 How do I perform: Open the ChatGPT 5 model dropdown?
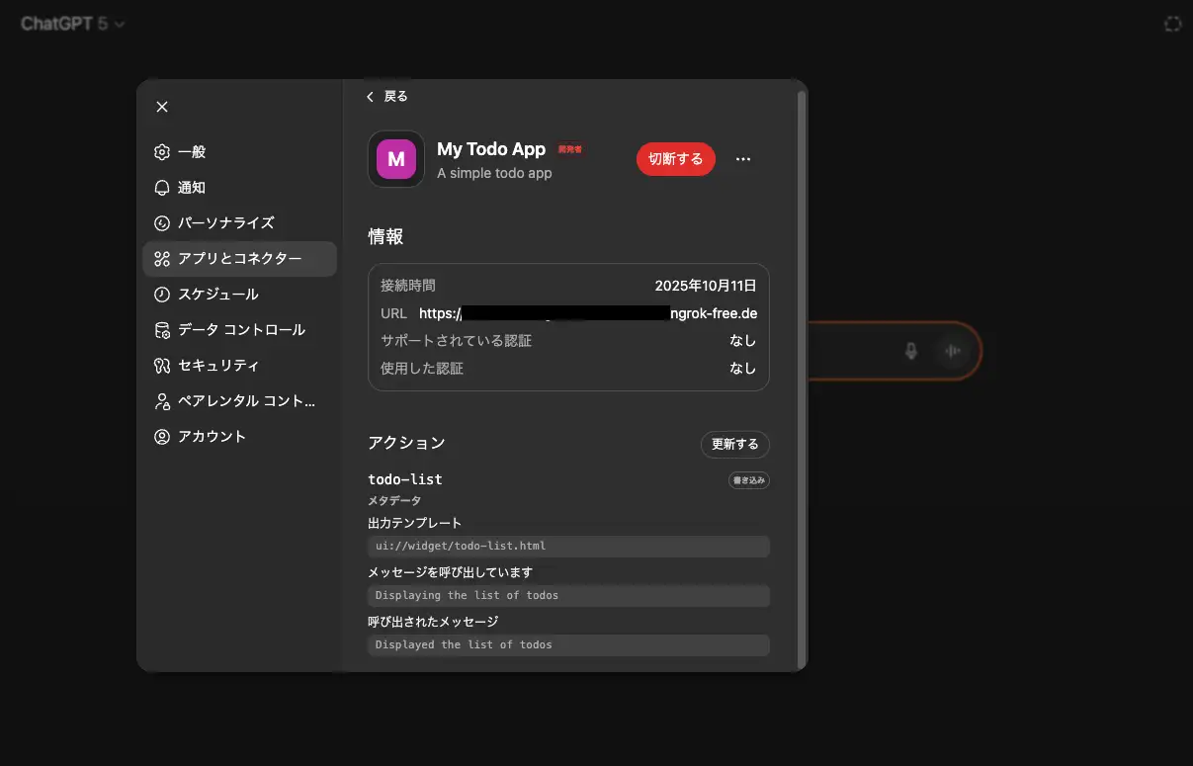(x=73, y=24)
